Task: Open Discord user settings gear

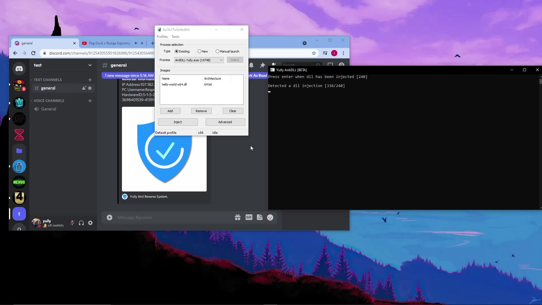Action: 90,223
